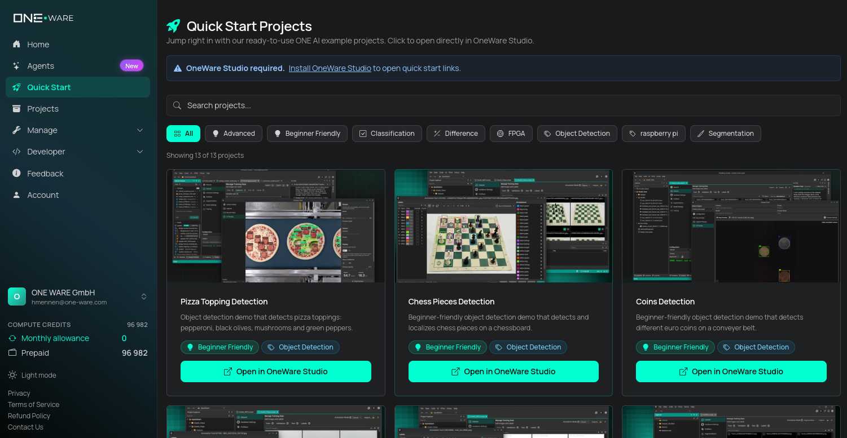
Task: Click the Developer code brackets icon
Action: pyautogui.click(x=16, y=152)
